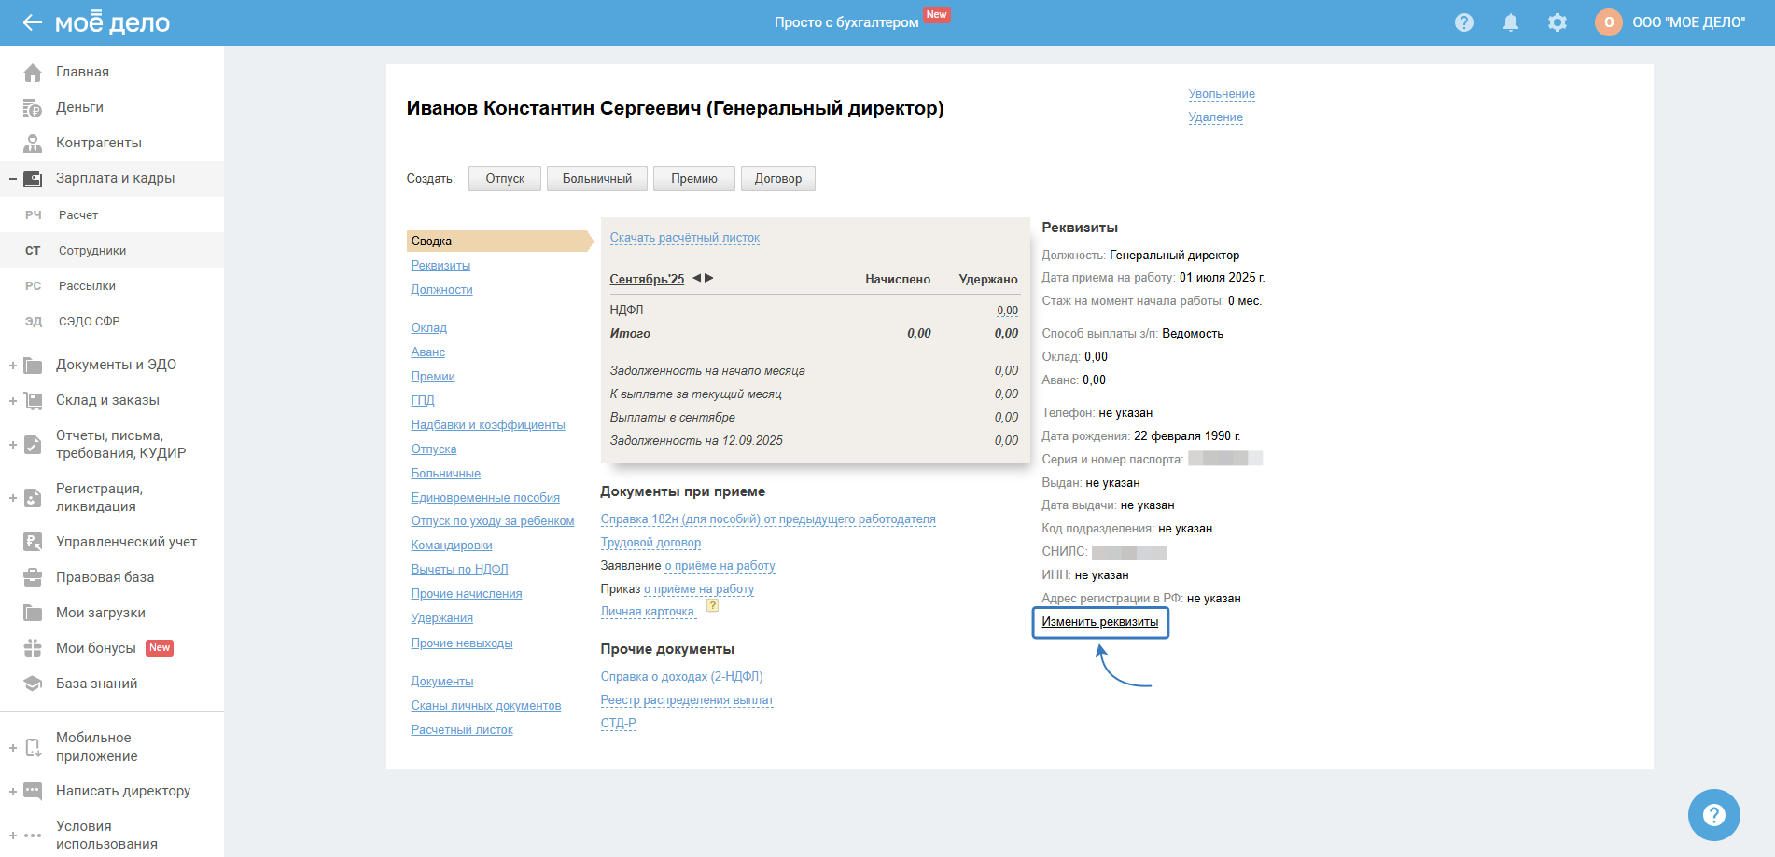Open the Вычеты по НДФЛ section
The width and height of the screenshot is (1775, 857).
[x=459, y=570]
